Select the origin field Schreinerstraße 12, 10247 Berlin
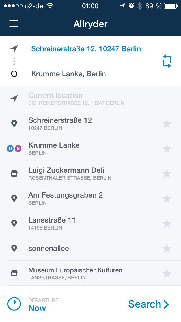The image size is (181, 322). tap(86, 49)
